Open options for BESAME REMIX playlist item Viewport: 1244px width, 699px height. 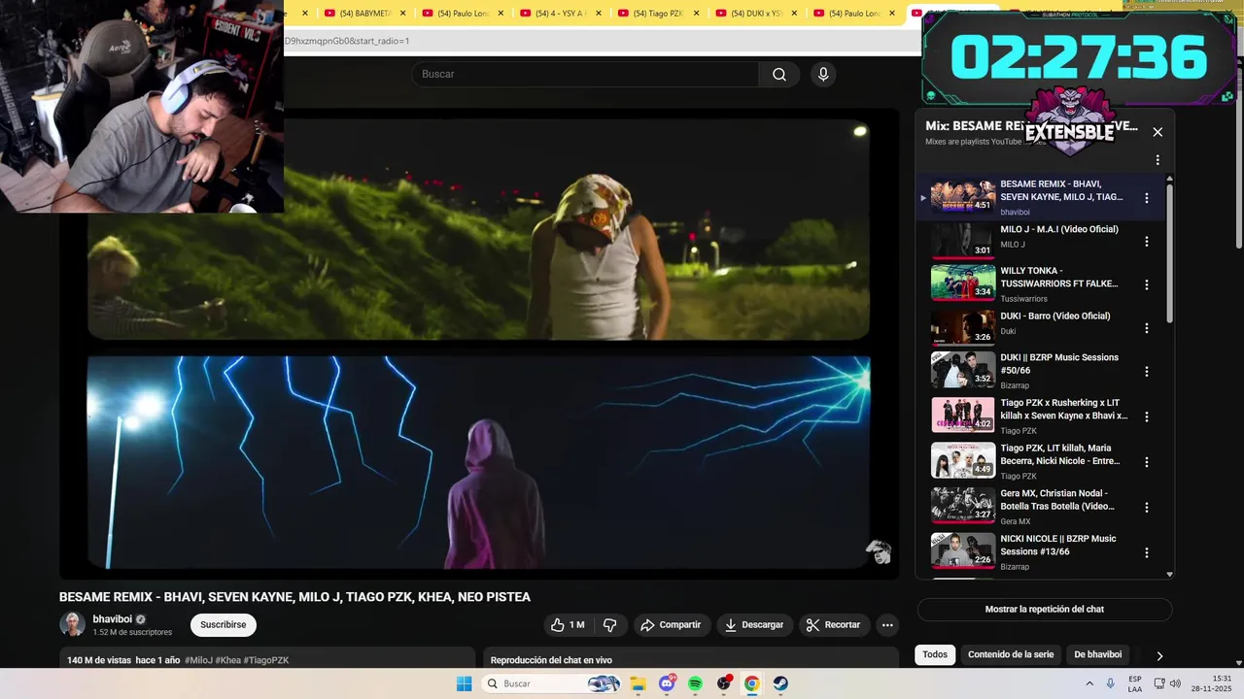[x=1147, y=198]
